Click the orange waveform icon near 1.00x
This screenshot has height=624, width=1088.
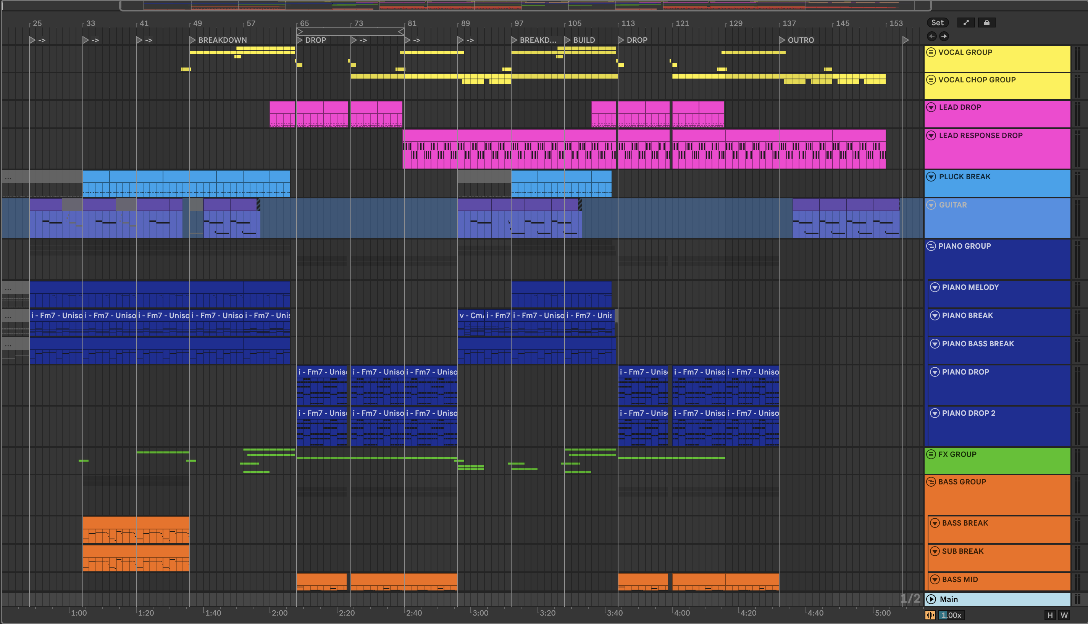pos(930,615)
